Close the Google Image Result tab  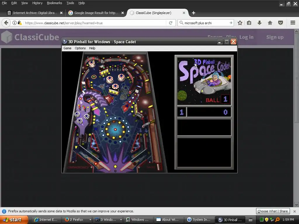123,13
